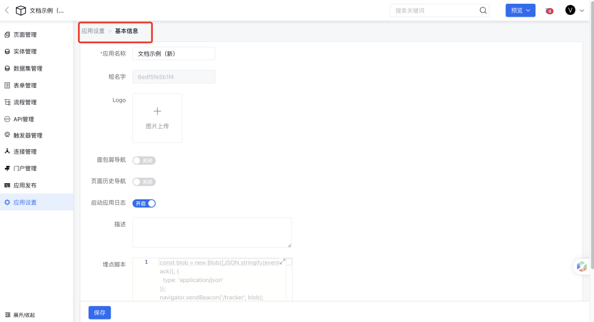Click the user avatar V icon

click(x=570, y=10)
